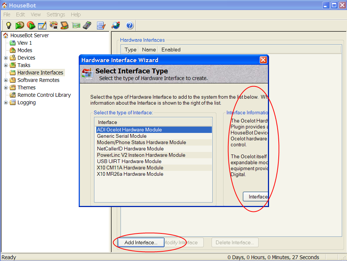The image size is (347, 261).
Task: Click the folder icon beside Software Remotes
Action: (13, 80)
